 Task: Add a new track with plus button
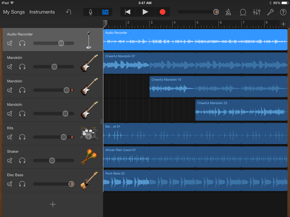53,204
